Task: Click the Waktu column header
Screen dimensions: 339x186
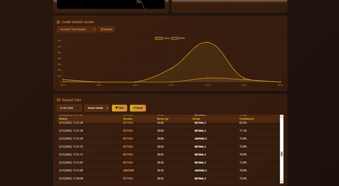Action: coord(63,119)
